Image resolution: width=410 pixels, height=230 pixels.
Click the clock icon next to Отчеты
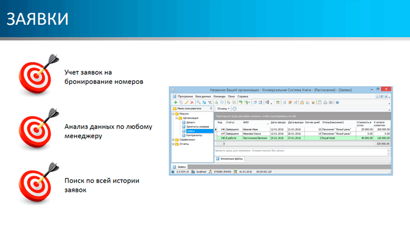[x=234, y=109]
